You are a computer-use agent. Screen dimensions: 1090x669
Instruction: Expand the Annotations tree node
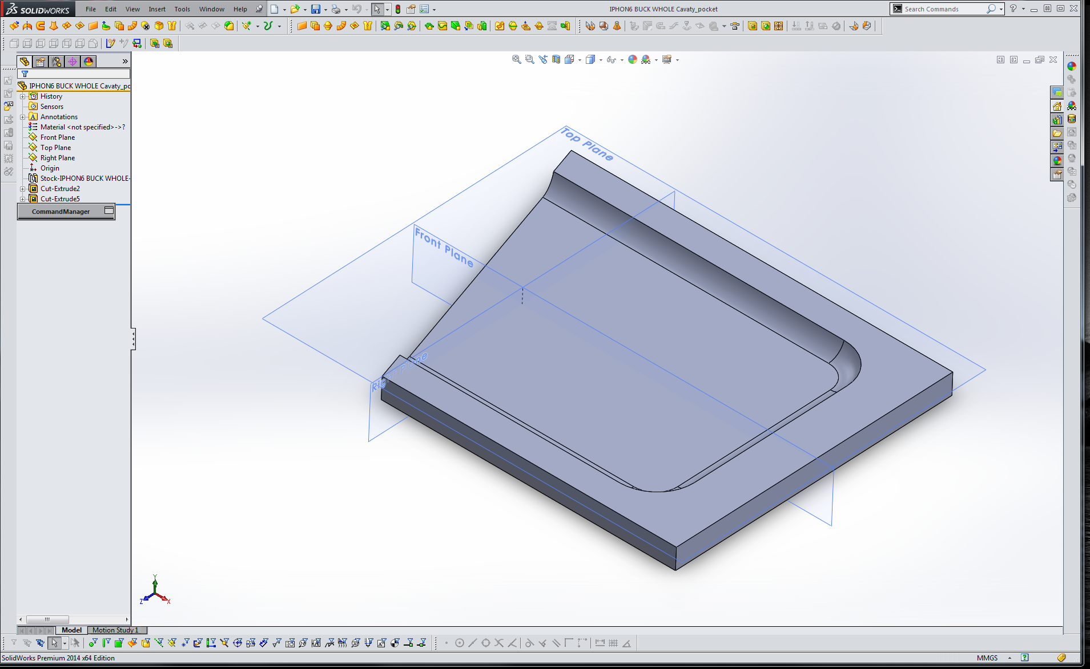pos(23,117)
